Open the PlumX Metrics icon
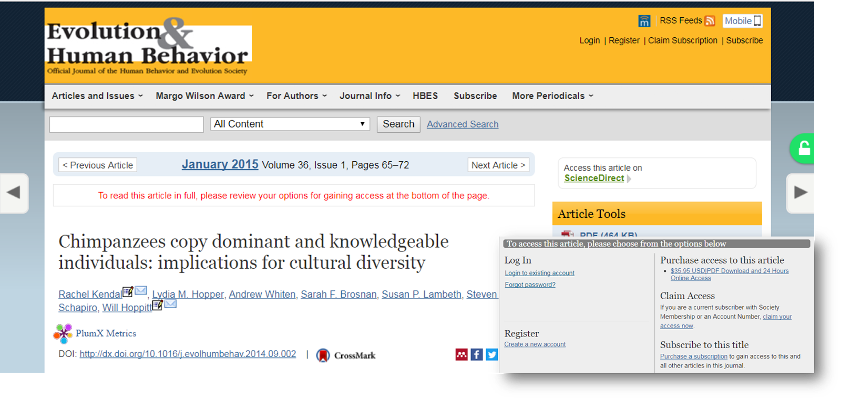841x400 pixels. [63, 333]
